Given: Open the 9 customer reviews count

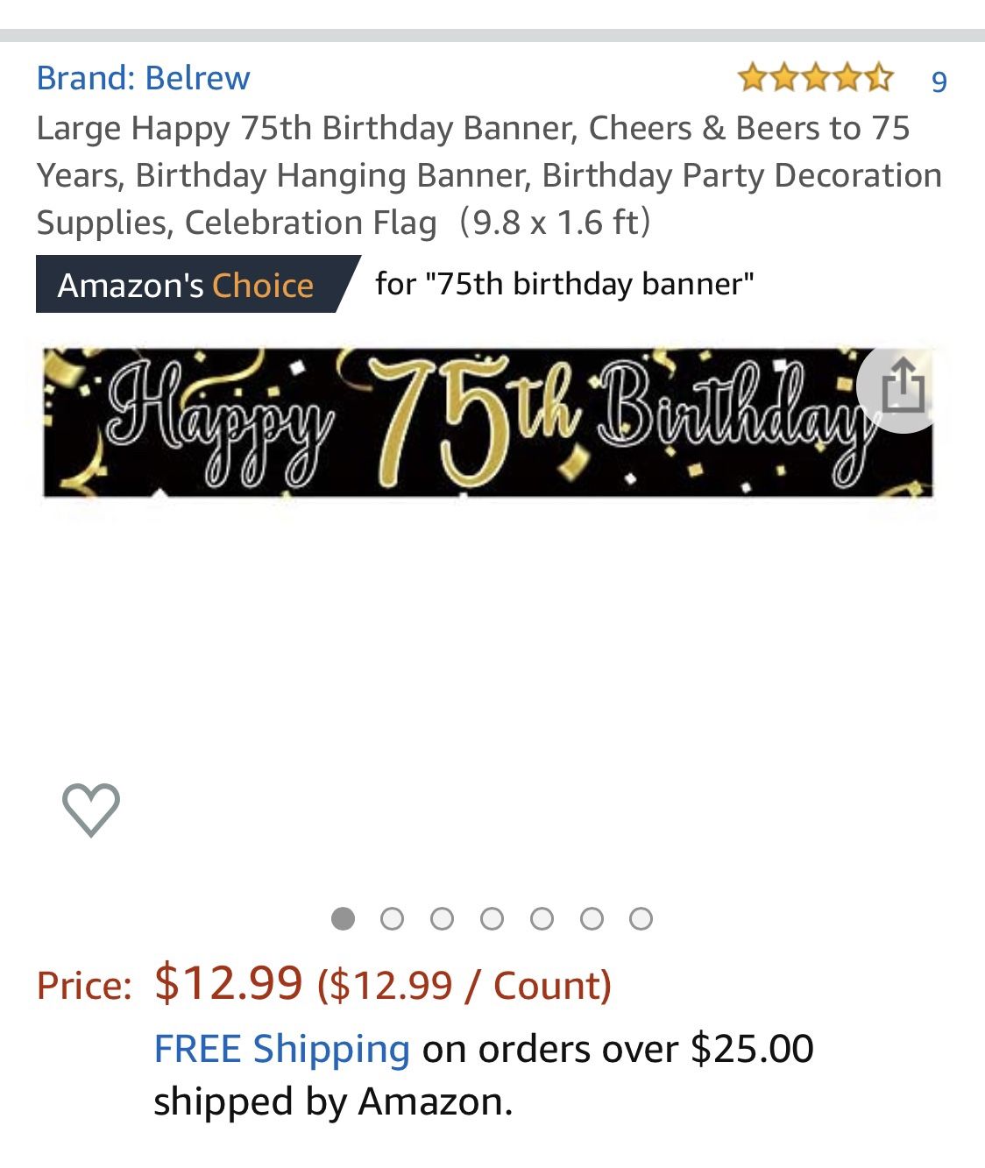Looking at the screenshot, I should pyautogui.click(x=939, y=81).
